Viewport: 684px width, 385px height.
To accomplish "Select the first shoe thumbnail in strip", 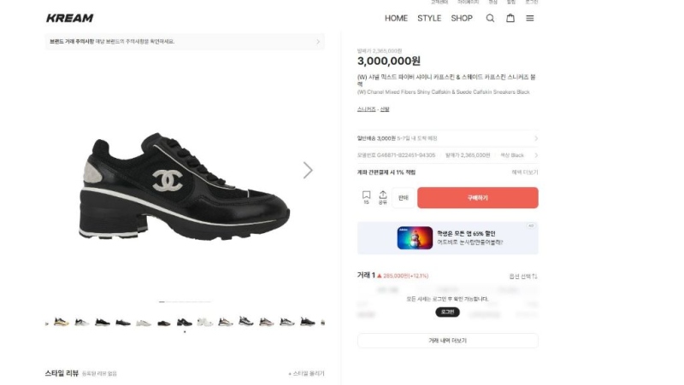I will tap(61, 322).
